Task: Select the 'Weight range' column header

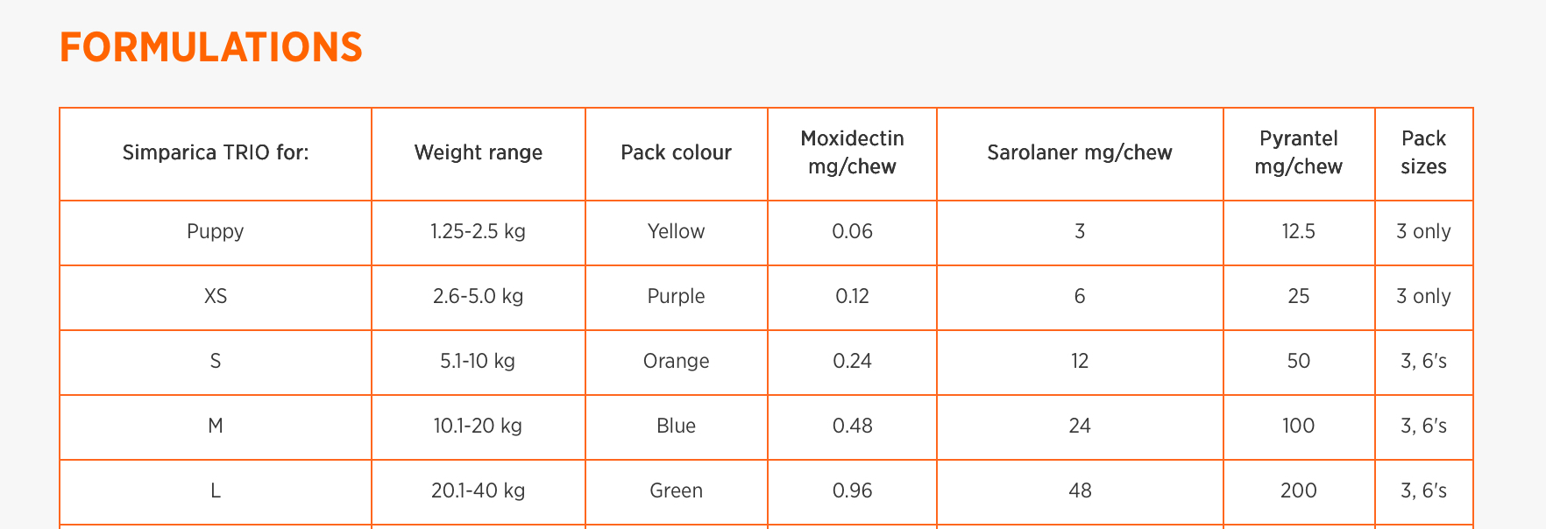Action: pos(478,152)
